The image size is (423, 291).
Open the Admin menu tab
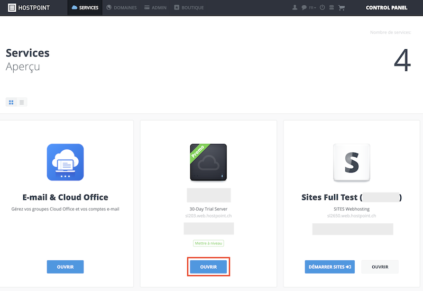[155, 7]
